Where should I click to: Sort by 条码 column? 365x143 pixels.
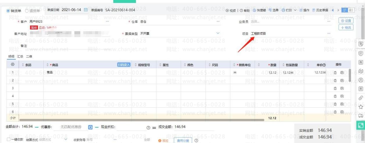coord(23,65)
